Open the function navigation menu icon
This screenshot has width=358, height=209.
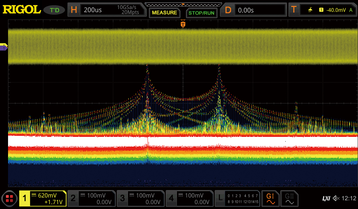9,199
